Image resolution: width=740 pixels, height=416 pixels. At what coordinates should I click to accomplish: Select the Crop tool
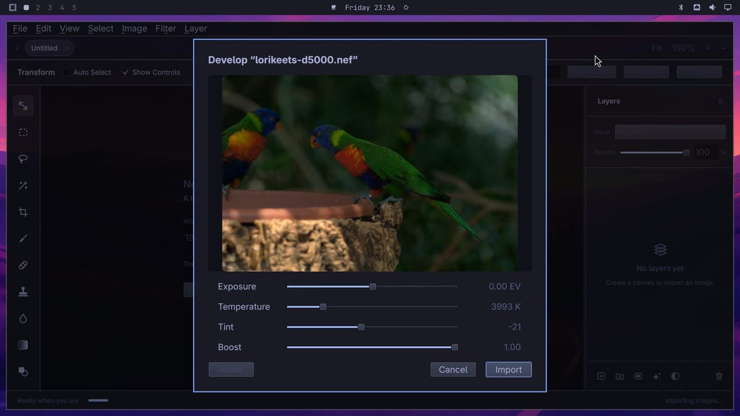[23, 212]
